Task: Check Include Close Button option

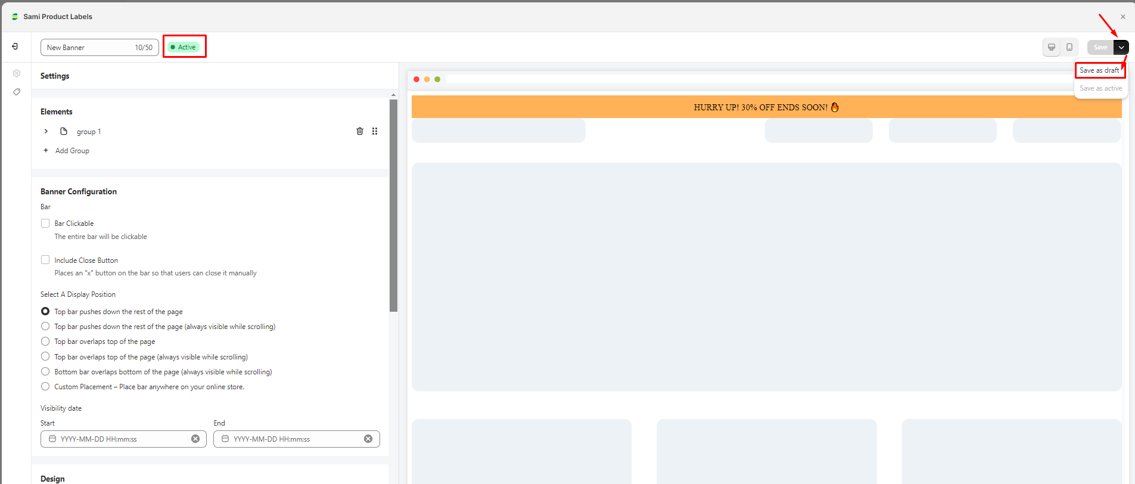Action: pos(45,260)
